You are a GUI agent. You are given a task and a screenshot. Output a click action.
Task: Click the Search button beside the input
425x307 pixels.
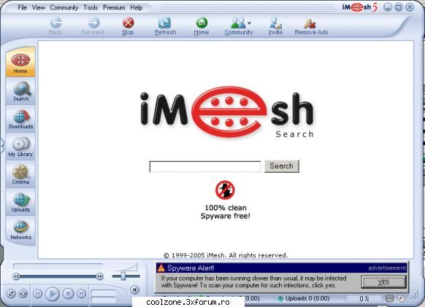tap(282, 166)
